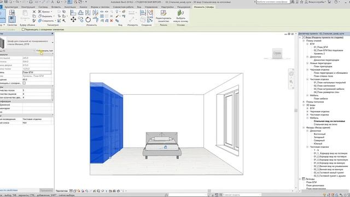Click the Перспектива view scale label
The width and height of the screenshot is (350, 197).
62,191
